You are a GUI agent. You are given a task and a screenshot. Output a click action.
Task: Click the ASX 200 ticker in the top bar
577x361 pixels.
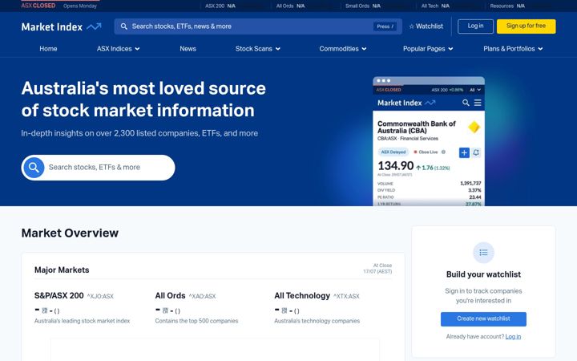pyautogui.click(x=220, y=6)
